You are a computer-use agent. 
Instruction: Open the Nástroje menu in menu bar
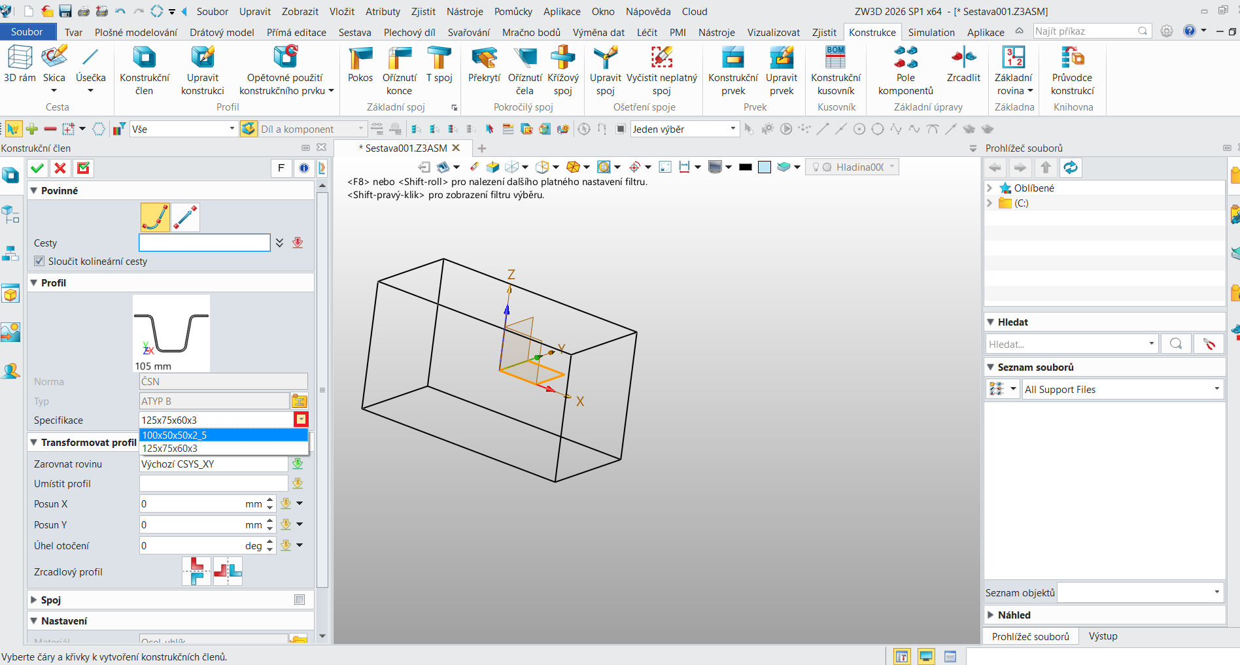click(x=464, y=11)
